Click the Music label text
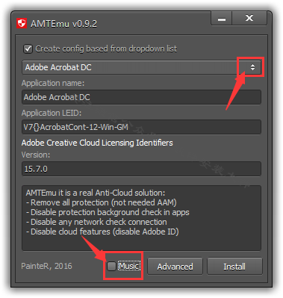This screenshot has height=298, width=283. (x=129, y=266)
